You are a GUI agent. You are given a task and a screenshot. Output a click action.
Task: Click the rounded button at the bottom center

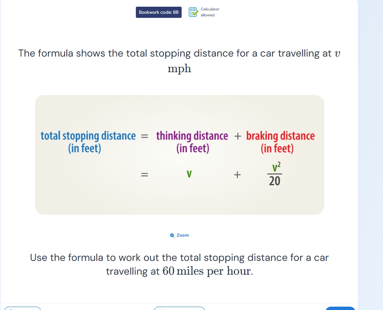179,309
